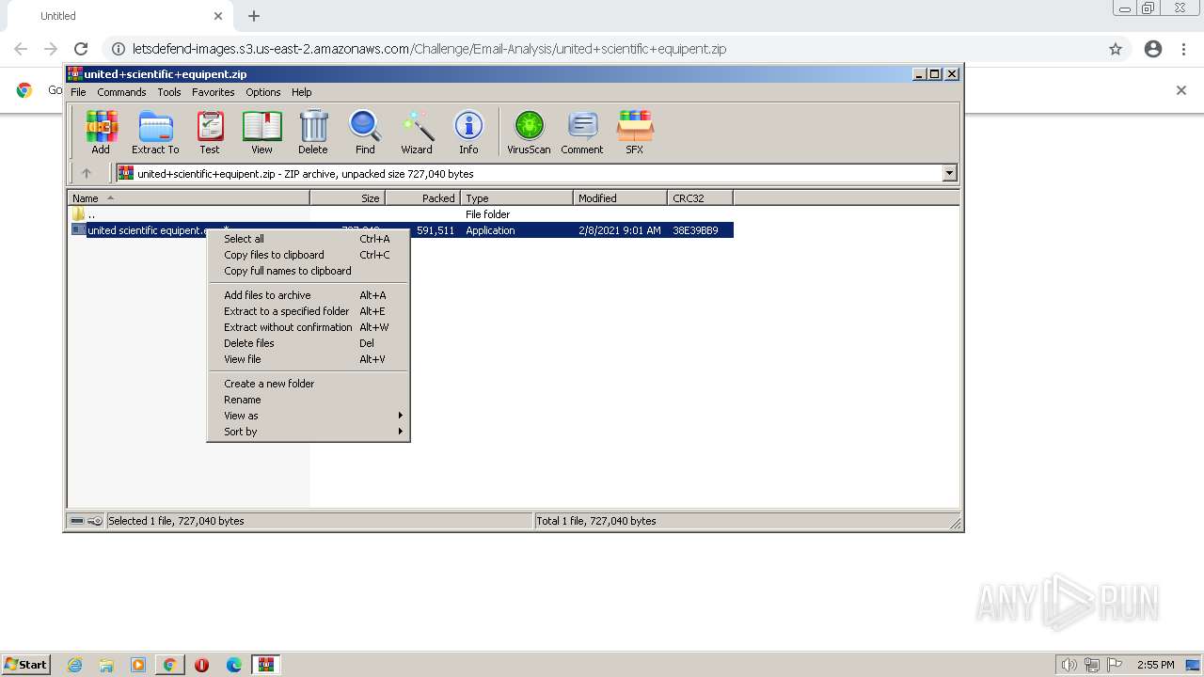Reload the Chrome page
The image size is (1204, 677).
(81, 49)
